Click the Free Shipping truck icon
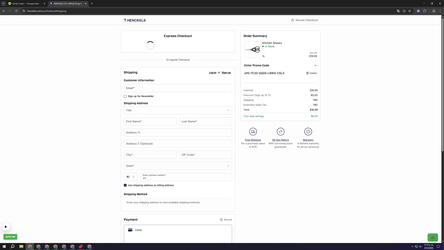This screenshot has height=250, width=444. (253, 132)
